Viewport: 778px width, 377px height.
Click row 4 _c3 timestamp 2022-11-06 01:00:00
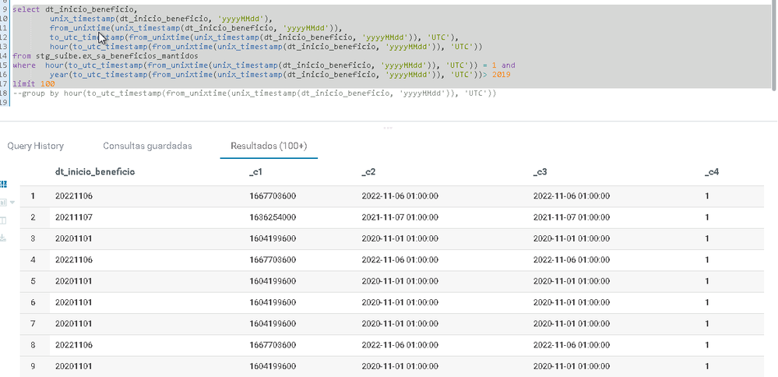(x=572, y=260)
